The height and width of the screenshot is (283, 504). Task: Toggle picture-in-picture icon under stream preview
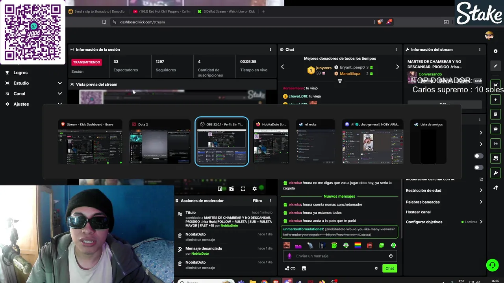pyautogui.click(x=220, y=189)
